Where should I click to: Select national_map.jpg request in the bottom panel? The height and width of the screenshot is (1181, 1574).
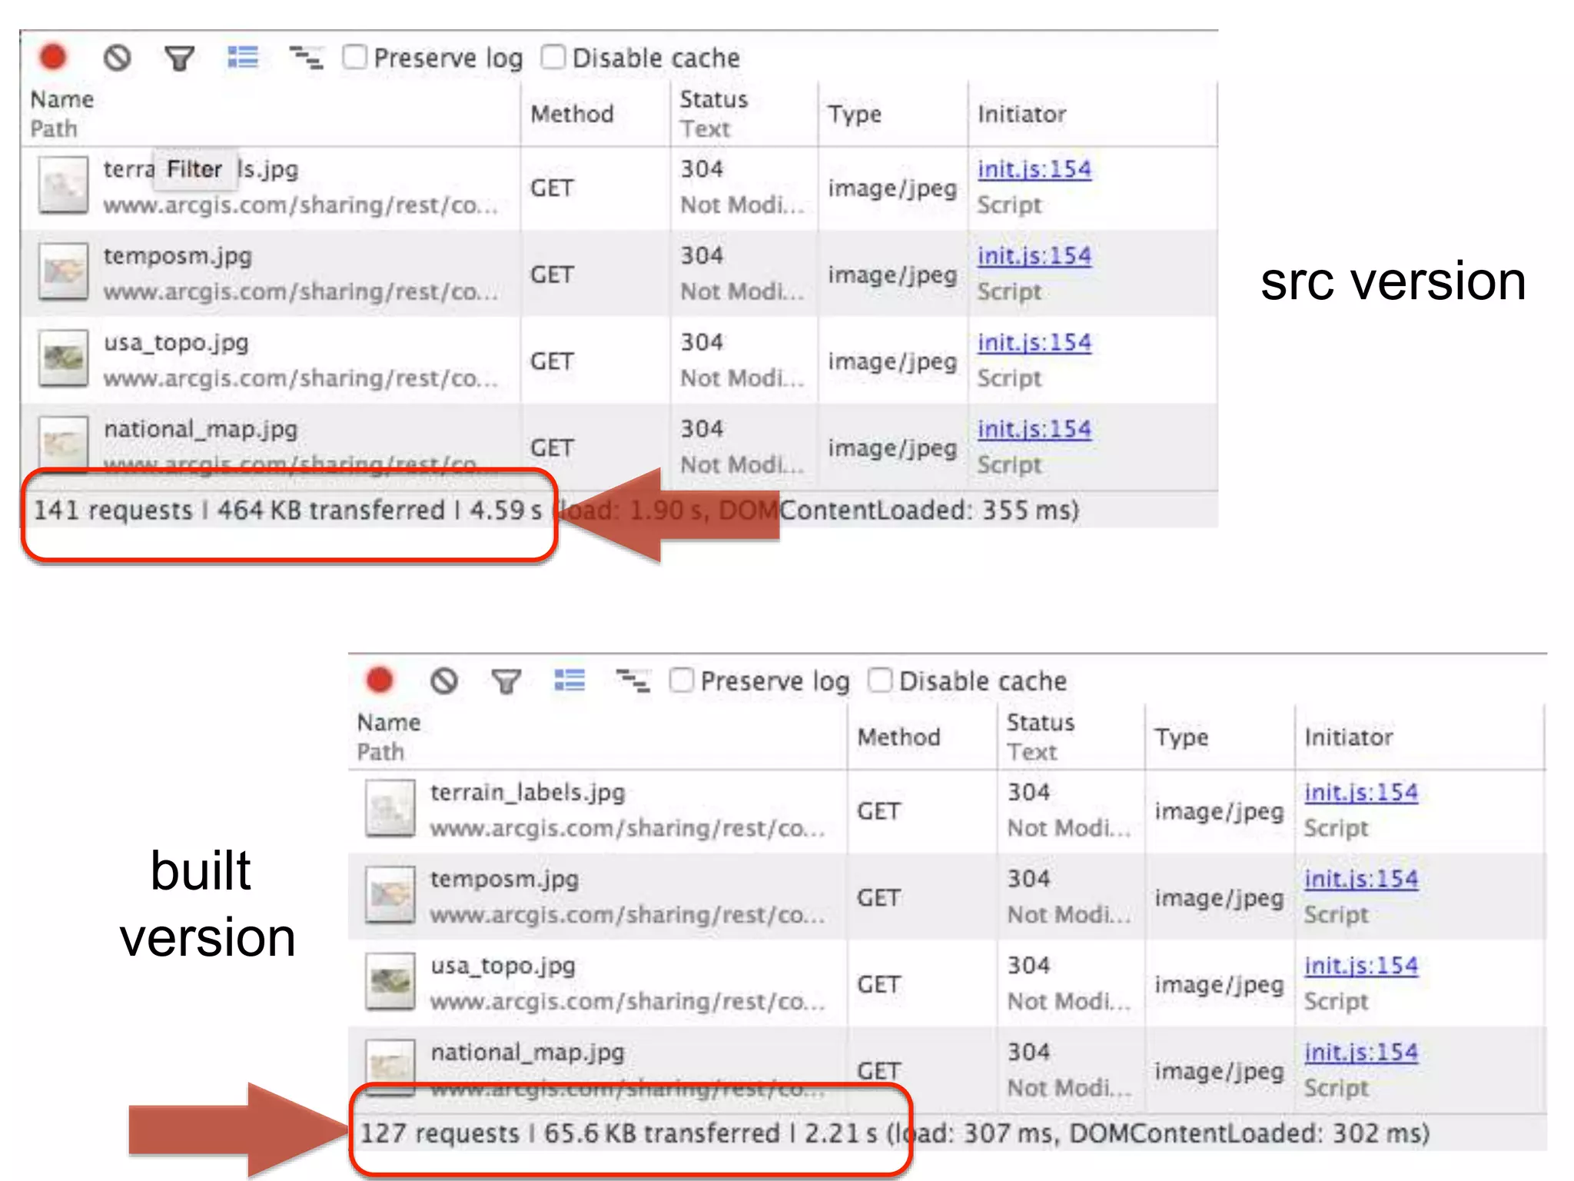click(x=527, y=1052)
